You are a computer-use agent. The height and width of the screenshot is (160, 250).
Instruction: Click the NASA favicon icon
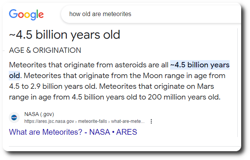14,118
